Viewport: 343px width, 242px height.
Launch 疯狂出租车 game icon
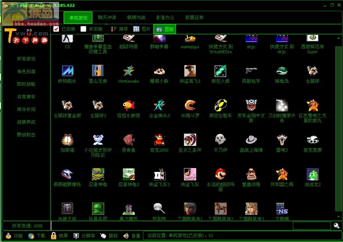click(220, 105)
